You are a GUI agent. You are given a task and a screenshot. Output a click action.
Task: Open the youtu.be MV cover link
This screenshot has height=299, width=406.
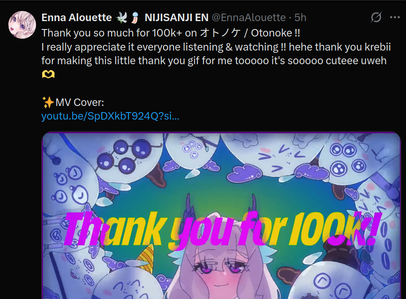click(x=110, y=116)
